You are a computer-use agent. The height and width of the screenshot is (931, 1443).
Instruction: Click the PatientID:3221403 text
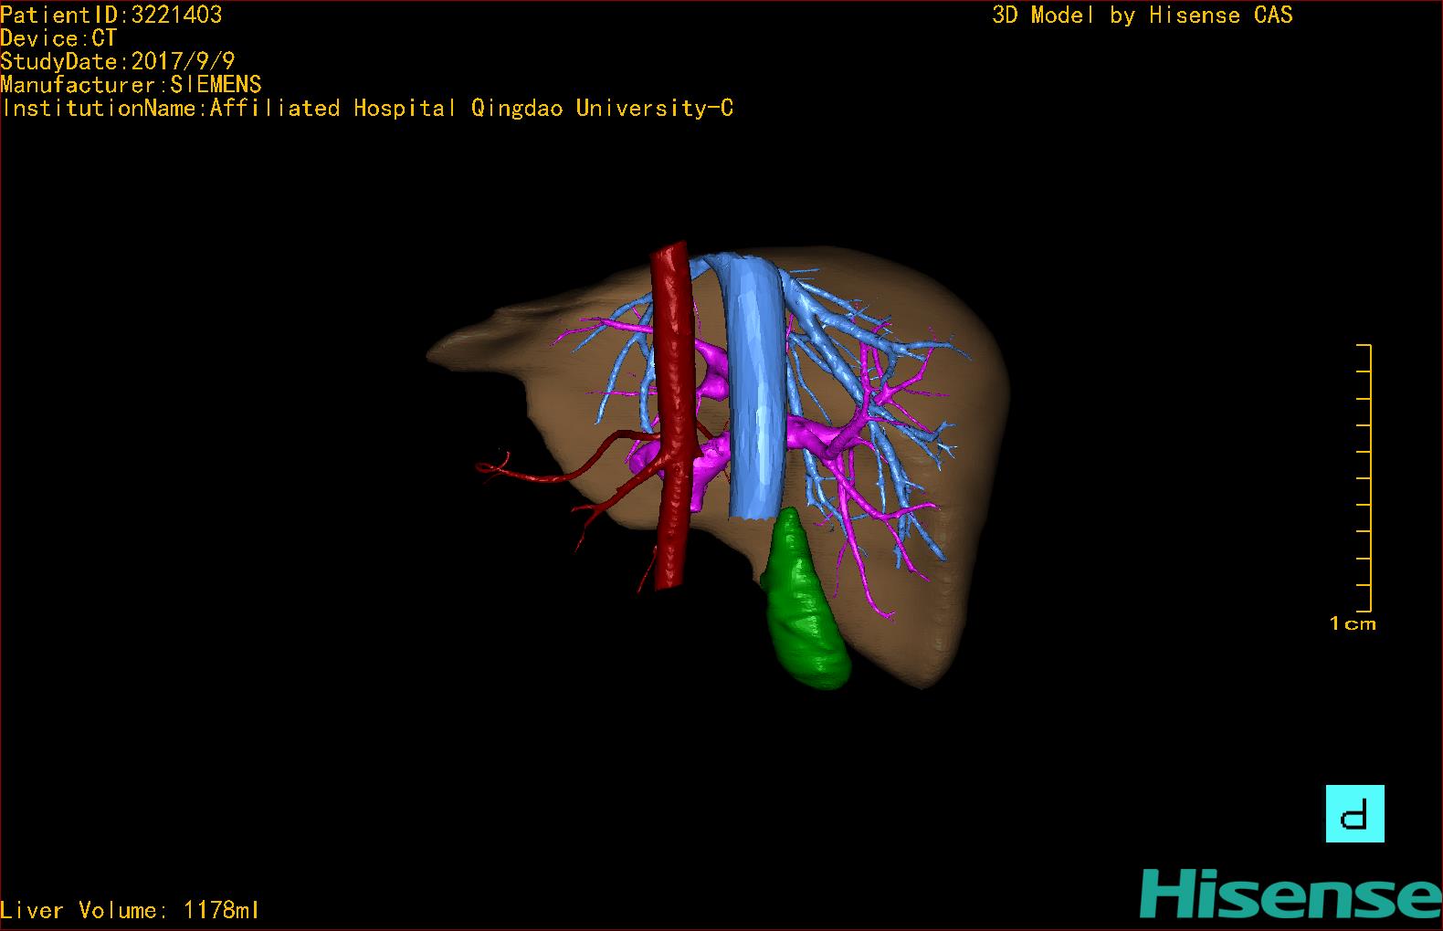tap(111, 15)
